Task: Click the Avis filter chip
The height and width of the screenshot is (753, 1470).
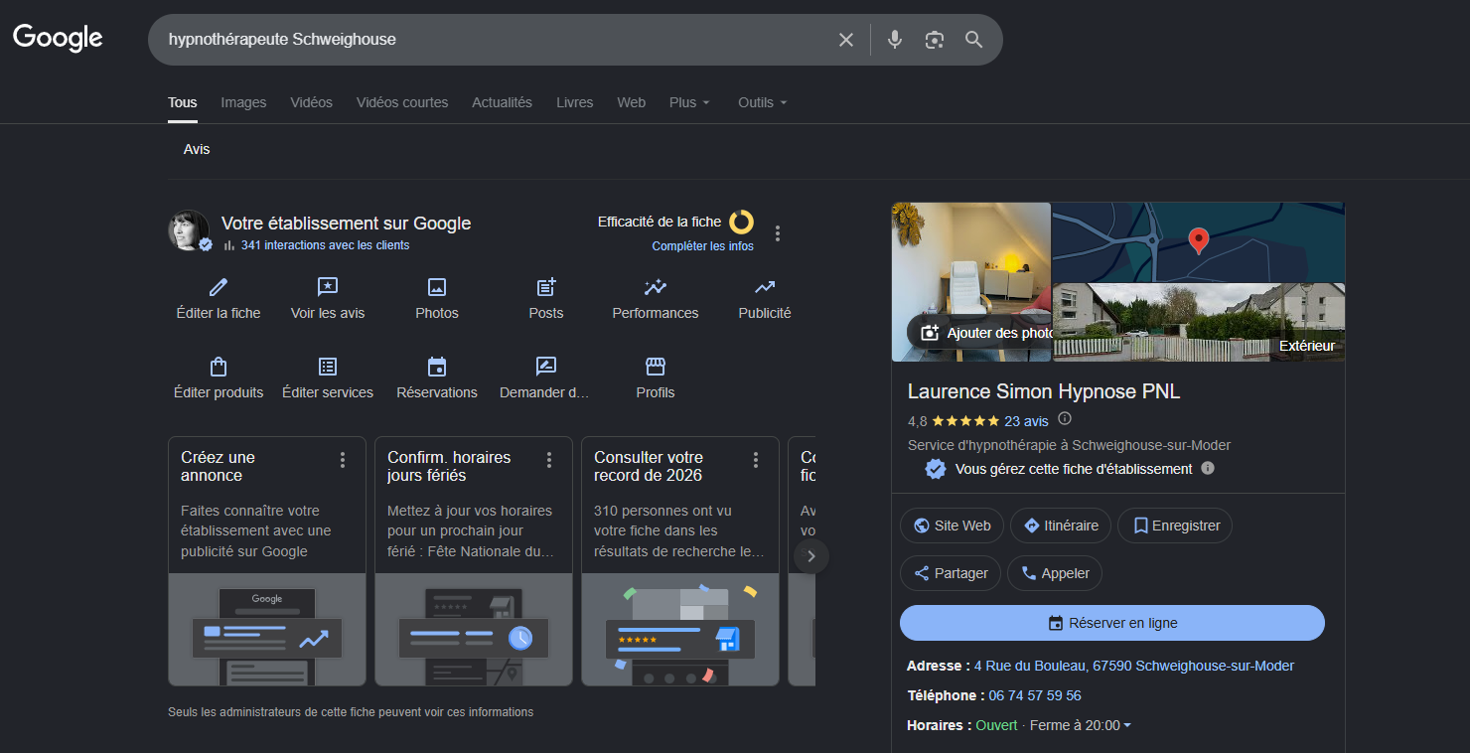Action: click(197, 149)
